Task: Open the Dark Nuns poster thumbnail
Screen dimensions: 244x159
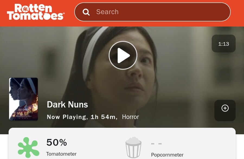Action: 23,99
